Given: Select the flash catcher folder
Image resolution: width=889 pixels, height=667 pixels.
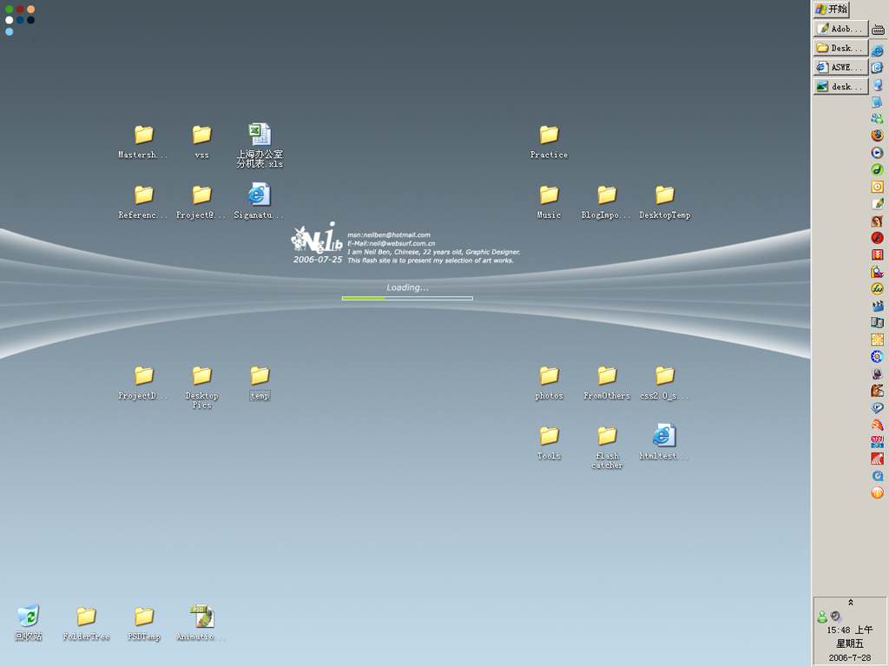Looking at the screenshot, I should click(607, 447).
